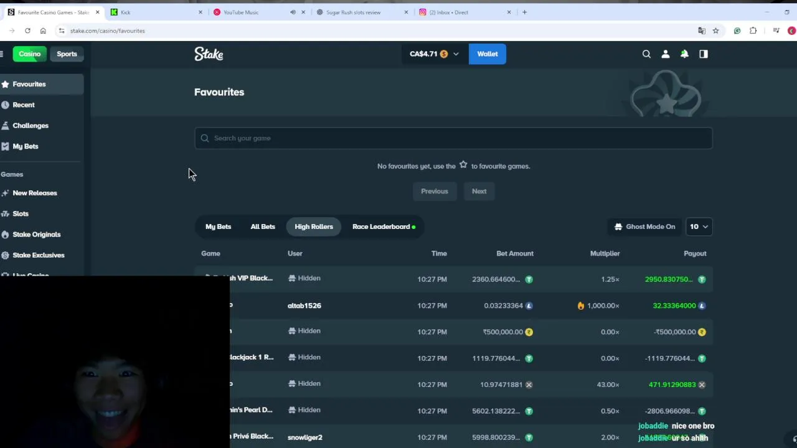This screenshot has height=448, width=797.
Task: Open Slots category in sidebar
Action: tap(21, 213)
